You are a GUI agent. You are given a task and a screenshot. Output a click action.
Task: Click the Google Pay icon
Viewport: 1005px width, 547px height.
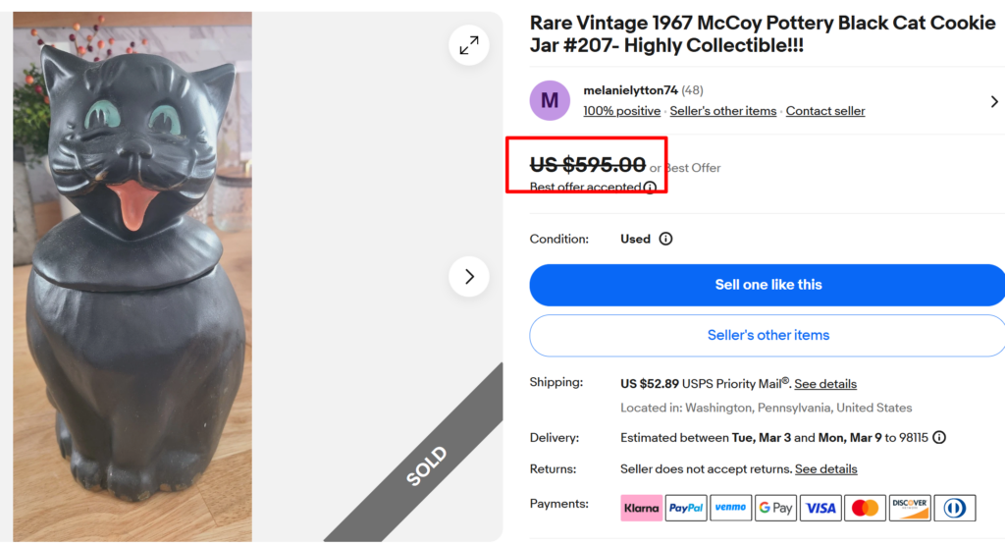click(x=776, y=508)
